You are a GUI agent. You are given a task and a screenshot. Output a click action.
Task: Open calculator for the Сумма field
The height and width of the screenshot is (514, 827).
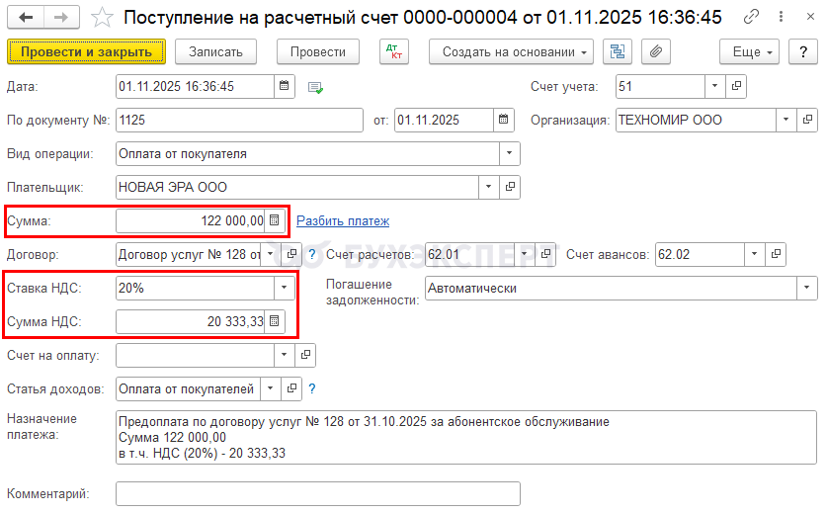point(275,220)
